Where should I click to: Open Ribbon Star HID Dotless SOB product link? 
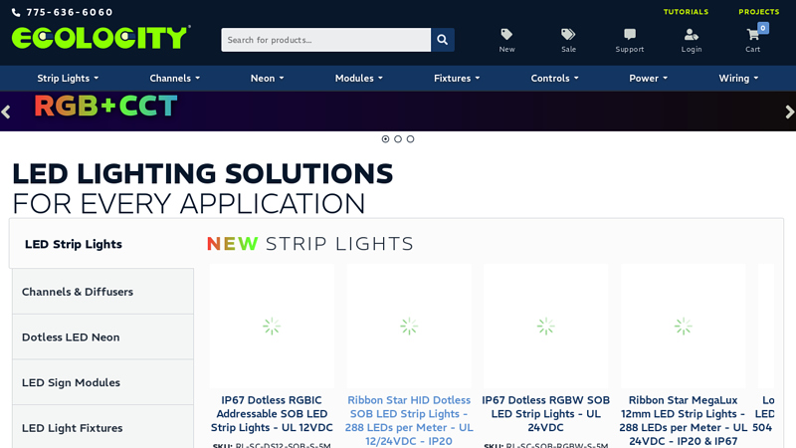coord(408,420)
